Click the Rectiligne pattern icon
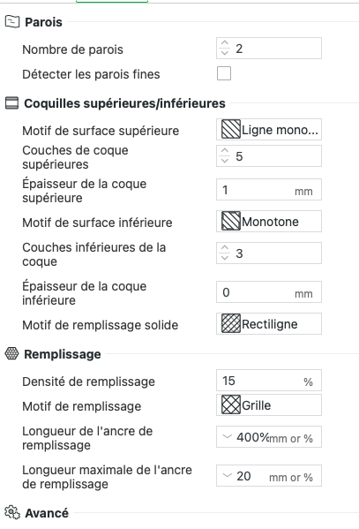The height and width of the screenshot is (529, 359). tap(231, 324)
